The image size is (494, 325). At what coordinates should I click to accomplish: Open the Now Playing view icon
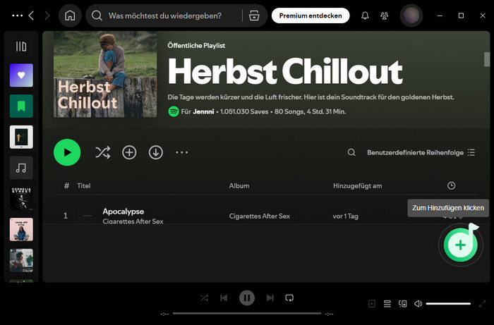(372, 304)
